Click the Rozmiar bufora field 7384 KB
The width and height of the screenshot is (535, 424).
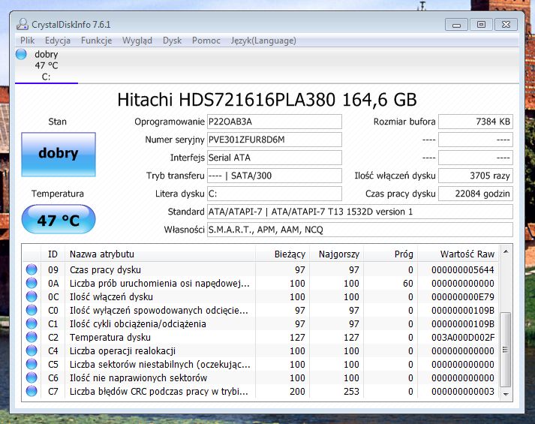476,122
